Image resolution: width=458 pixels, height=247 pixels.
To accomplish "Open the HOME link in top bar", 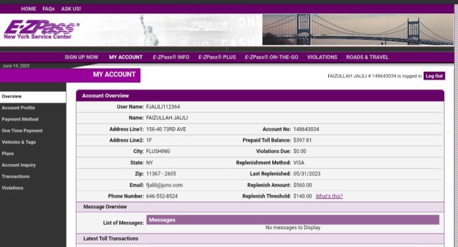I will [x=28, y=9].
